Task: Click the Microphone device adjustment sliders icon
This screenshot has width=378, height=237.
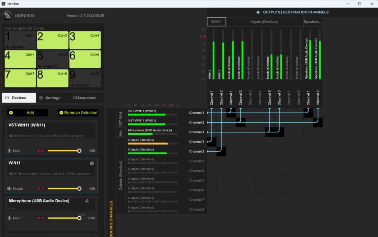Action: point(87,201)
